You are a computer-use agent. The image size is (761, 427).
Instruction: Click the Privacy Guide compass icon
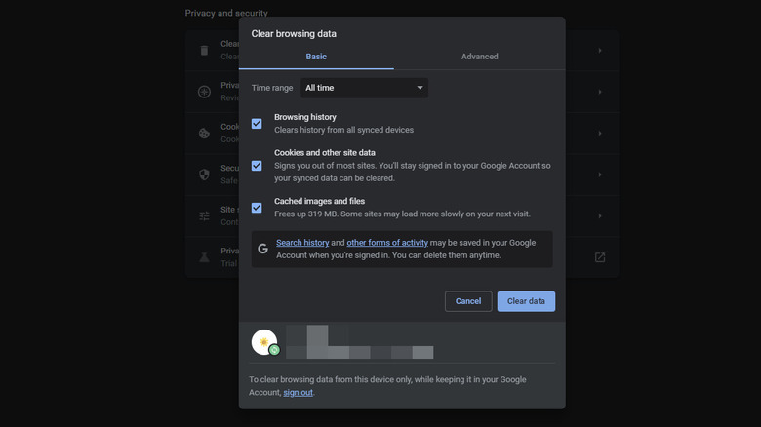pyautogui.click(x=204, y=92)
